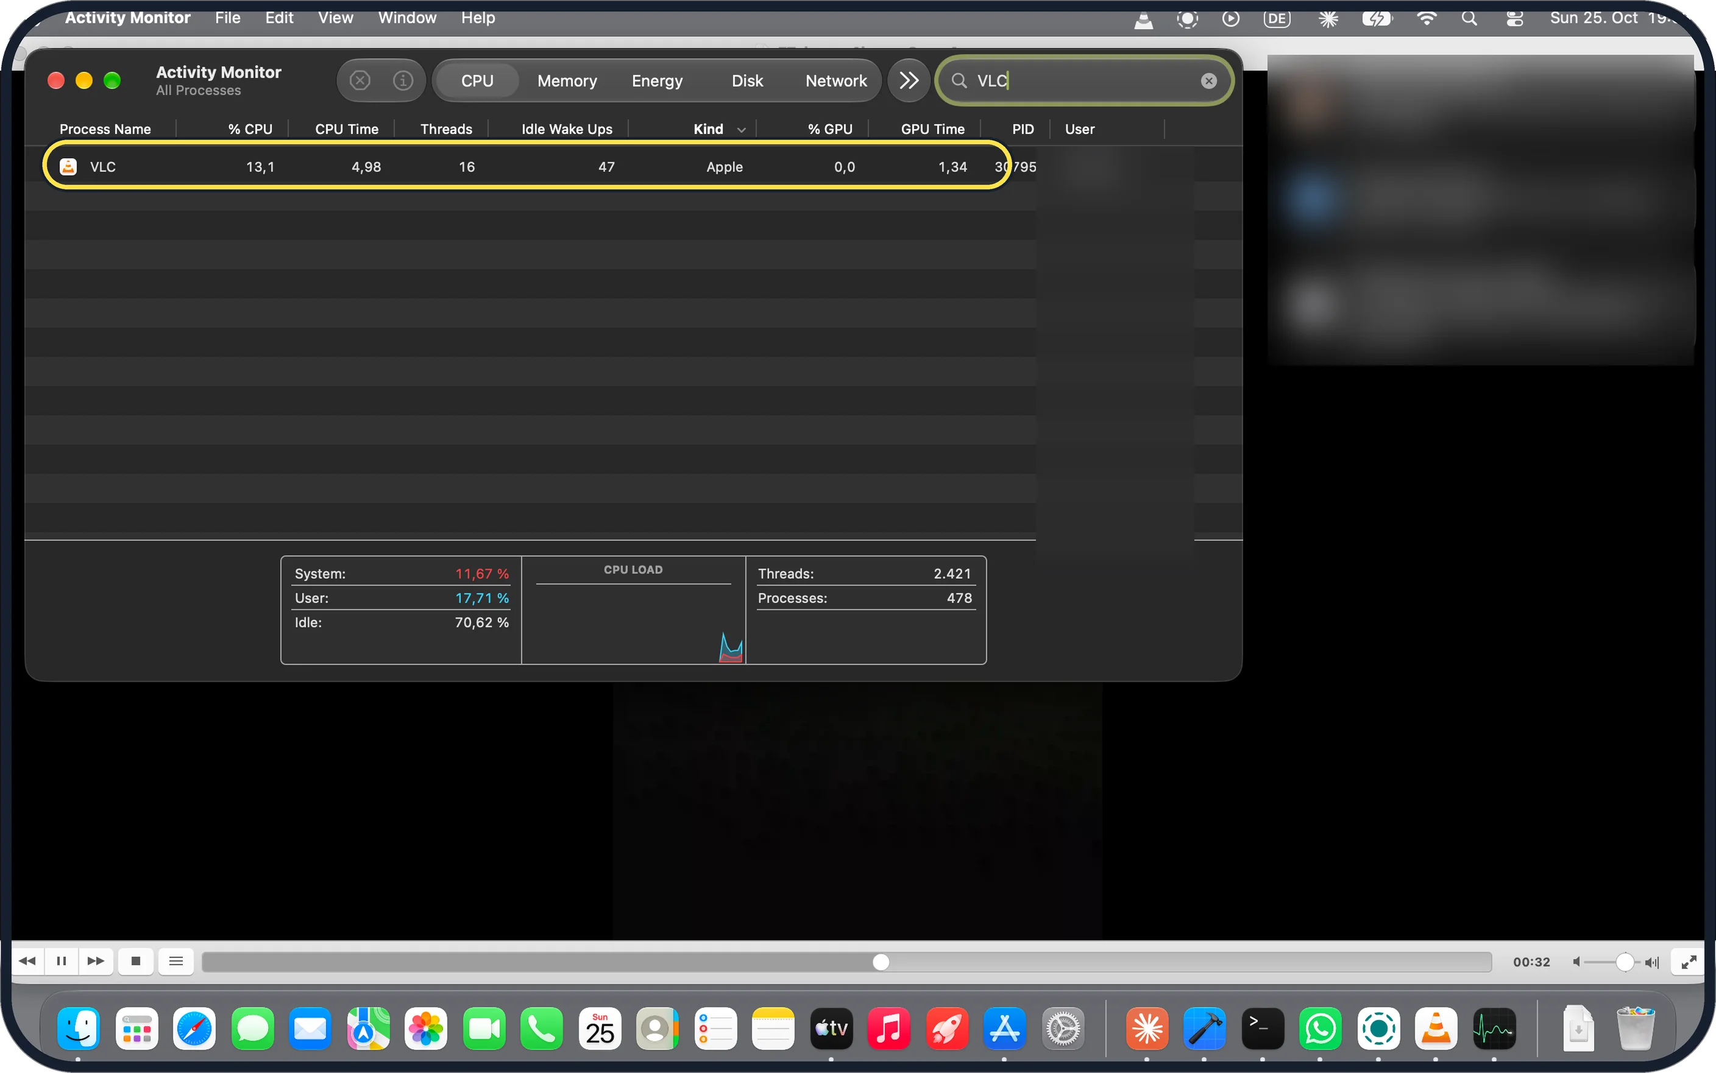Click the VLC playback progress slider knob
This screenshot has height=1073, width=1716.
(881, 962)
